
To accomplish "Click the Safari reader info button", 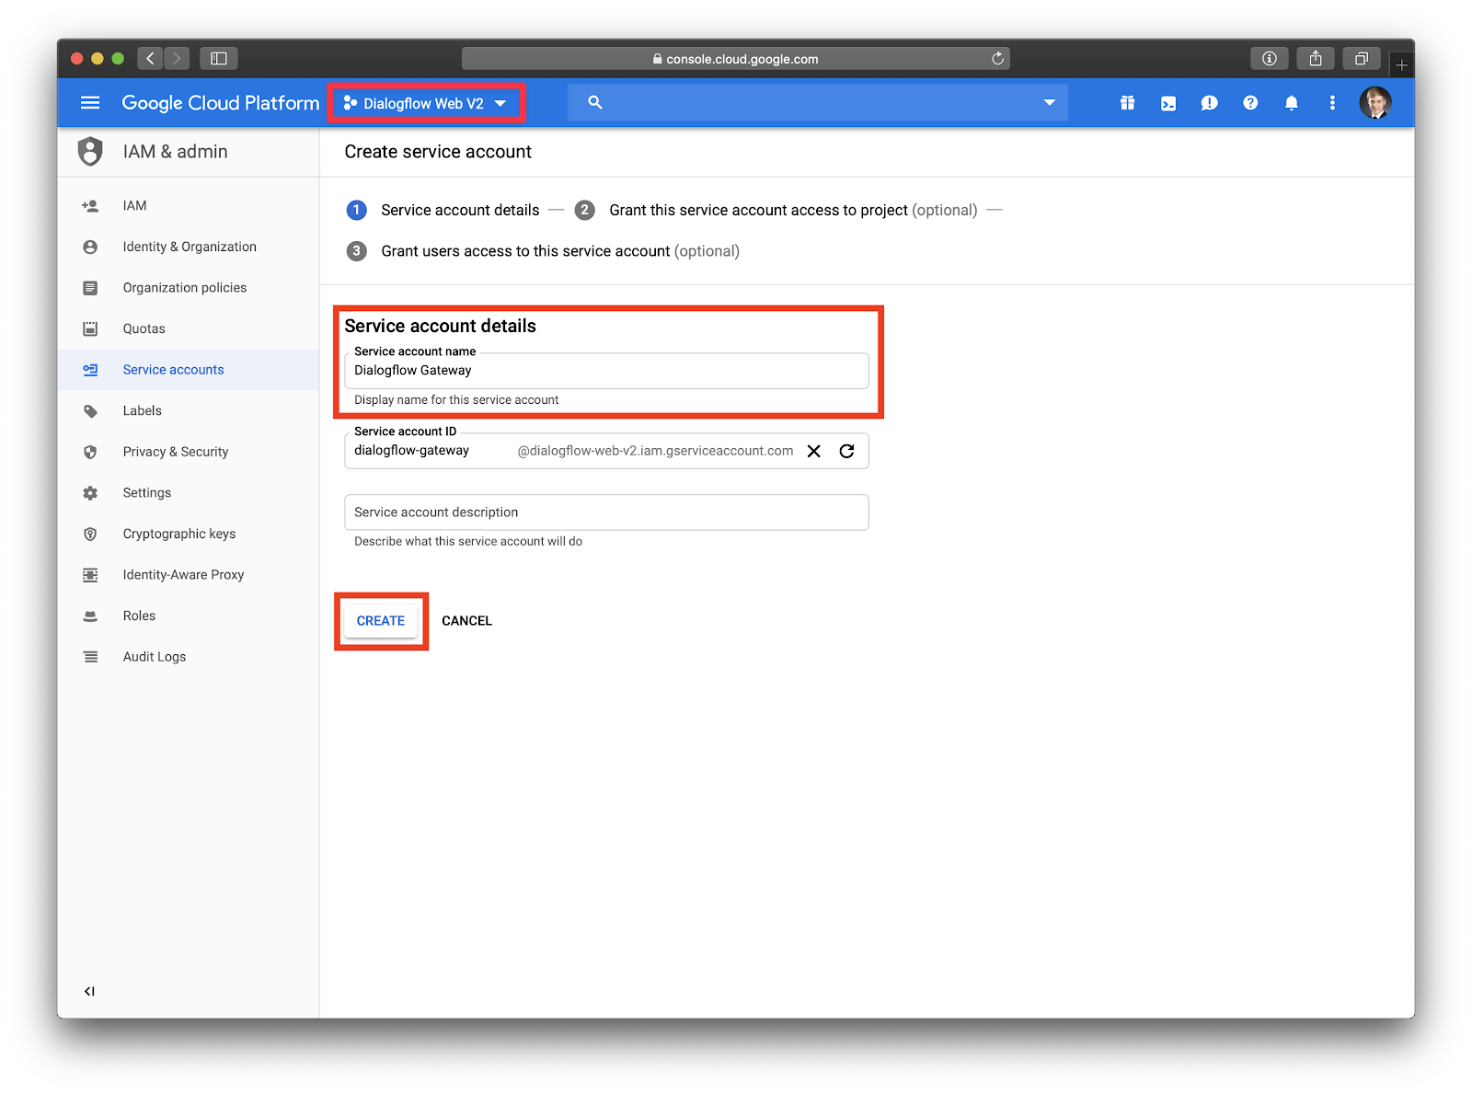I will click(x=1270, y=59).
